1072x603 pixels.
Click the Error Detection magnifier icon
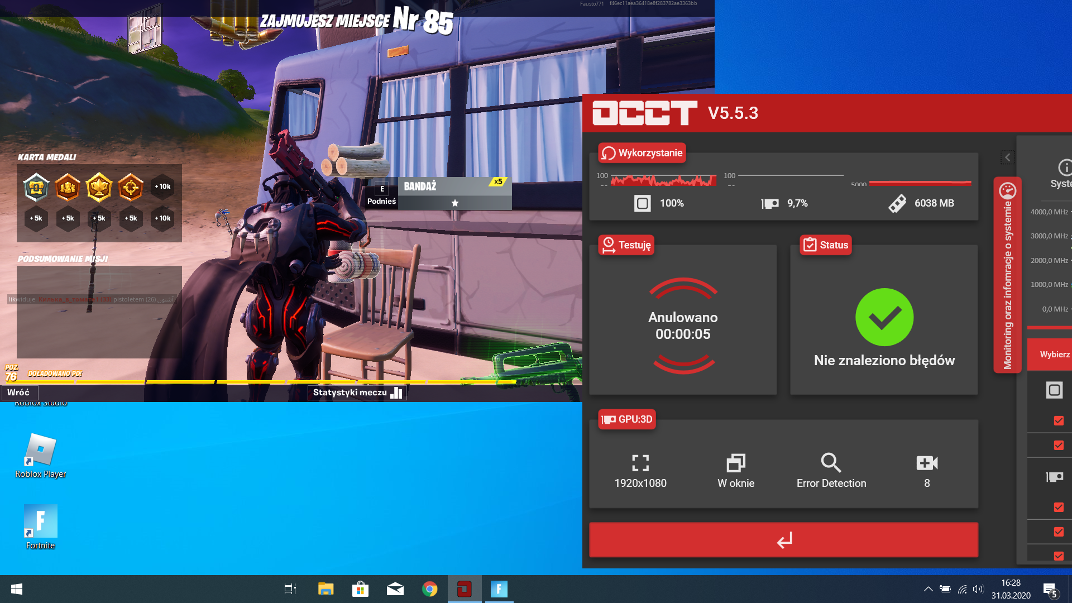coord(831,462)
